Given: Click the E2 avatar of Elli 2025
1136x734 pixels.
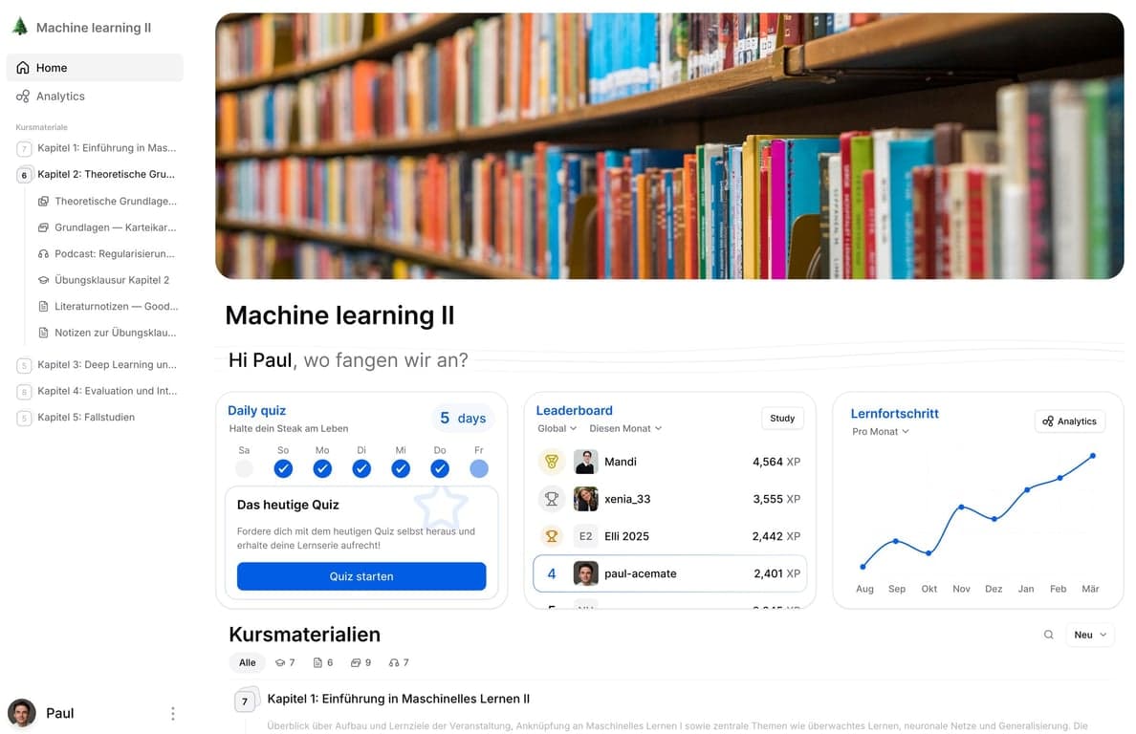Looking at the screenshot, I should coord(585,536).
